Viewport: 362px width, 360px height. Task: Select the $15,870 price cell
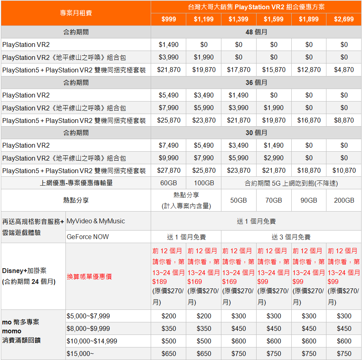coord(274,70)
